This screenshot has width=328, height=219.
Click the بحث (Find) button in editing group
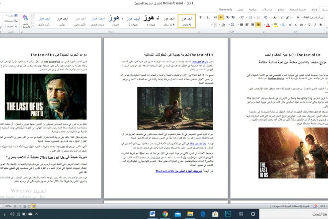click(x=11, y=15)
